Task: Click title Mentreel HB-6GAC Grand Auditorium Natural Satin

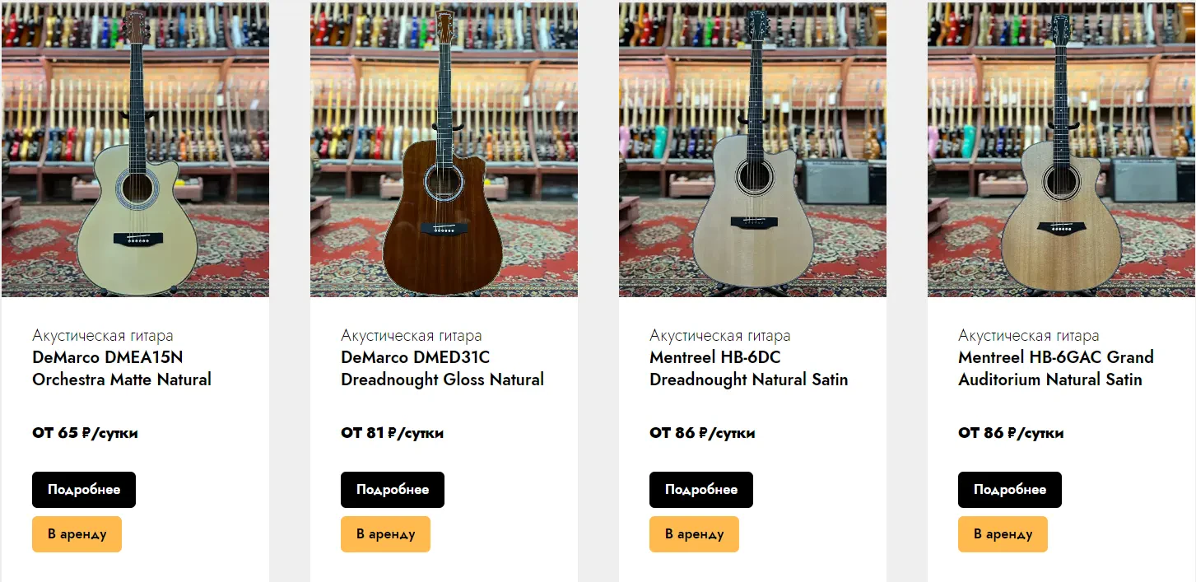Action: pos(1056,368)
